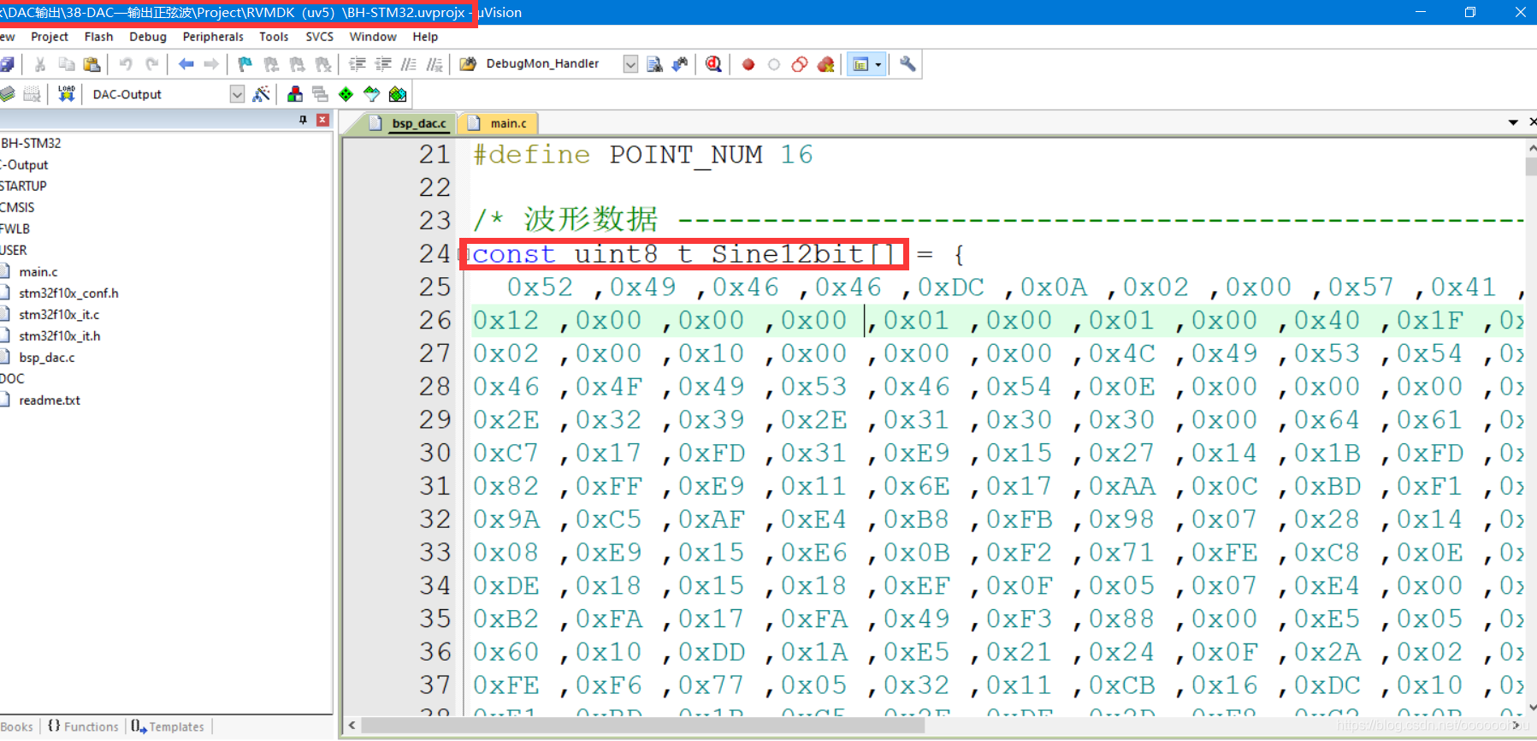Click the horizontal scrollbar of the editor
The image size is (1537, 741).
[642, 726]
